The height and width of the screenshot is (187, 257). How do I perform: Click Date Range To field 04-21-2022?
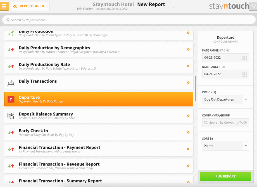(225, 74)
